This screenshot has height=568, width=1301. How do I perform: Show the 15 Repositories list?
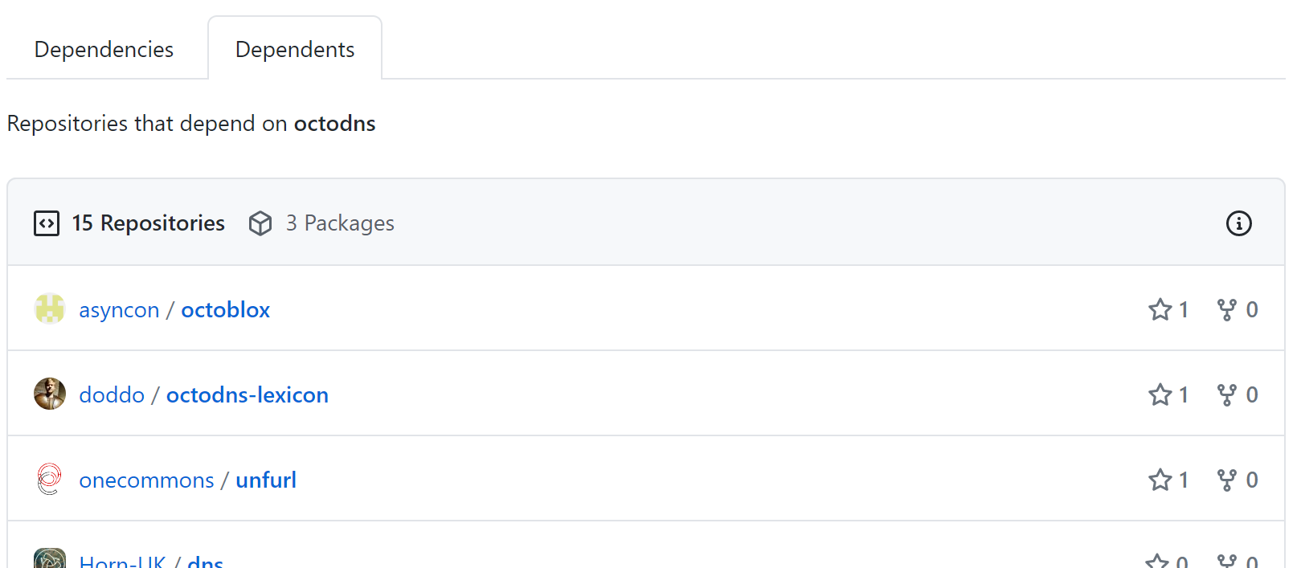(x=148, y=223)
